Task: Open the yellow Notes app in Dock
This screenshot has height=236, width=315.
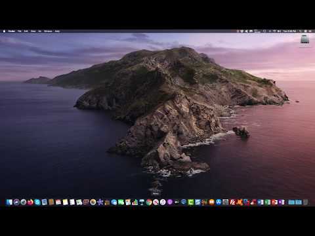Action: pos(66,202)
